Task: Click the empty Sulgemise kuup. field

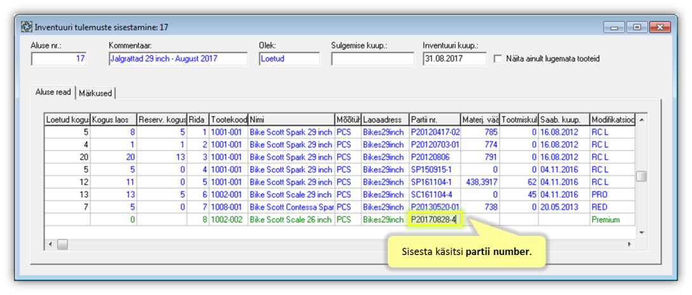Action: [372, 58]
